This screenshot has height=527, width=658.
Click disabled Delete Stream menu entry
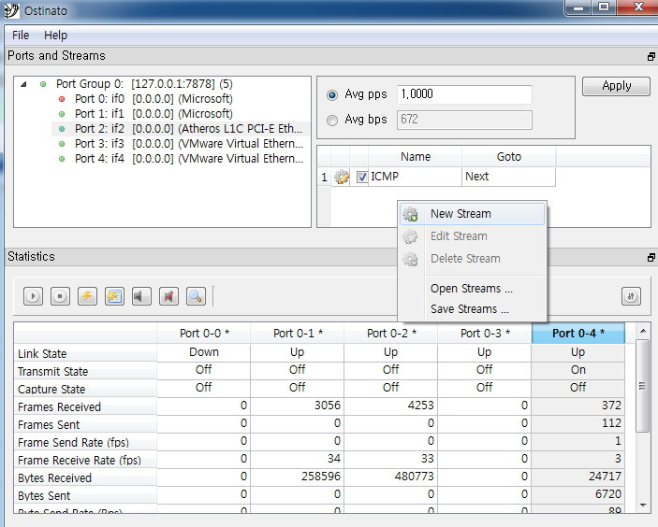coord(472,259)
